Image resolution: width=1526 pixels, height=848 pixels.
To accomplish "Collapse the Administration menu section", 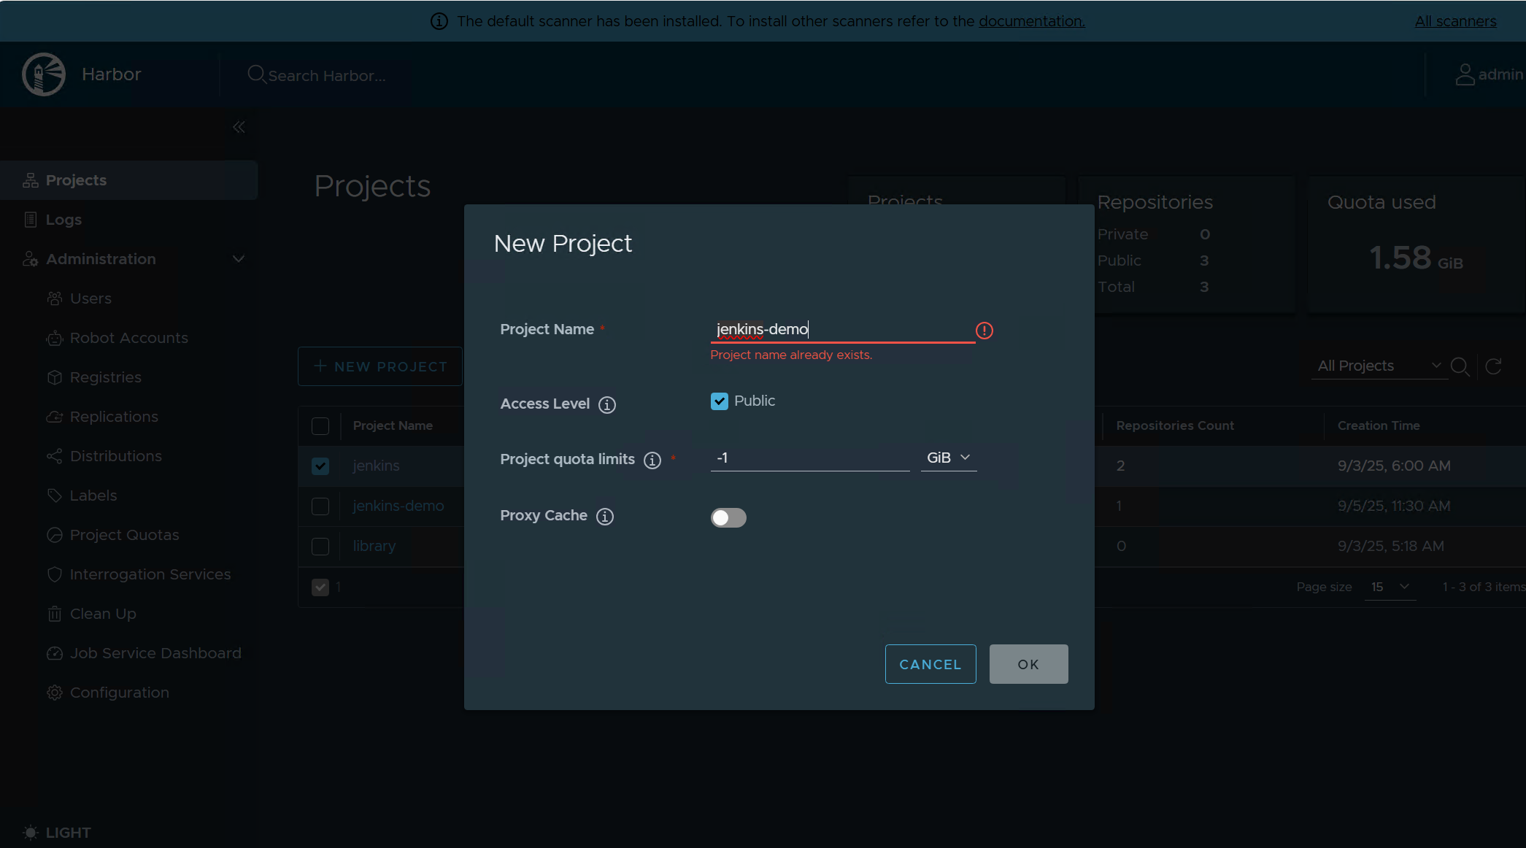I will [238, 259].
